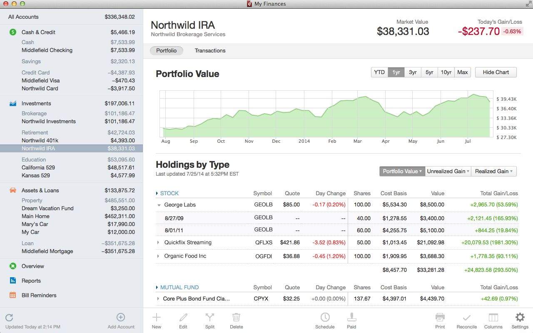Select the 3yr chart range

pyautogui.click(x=413, y=72)
